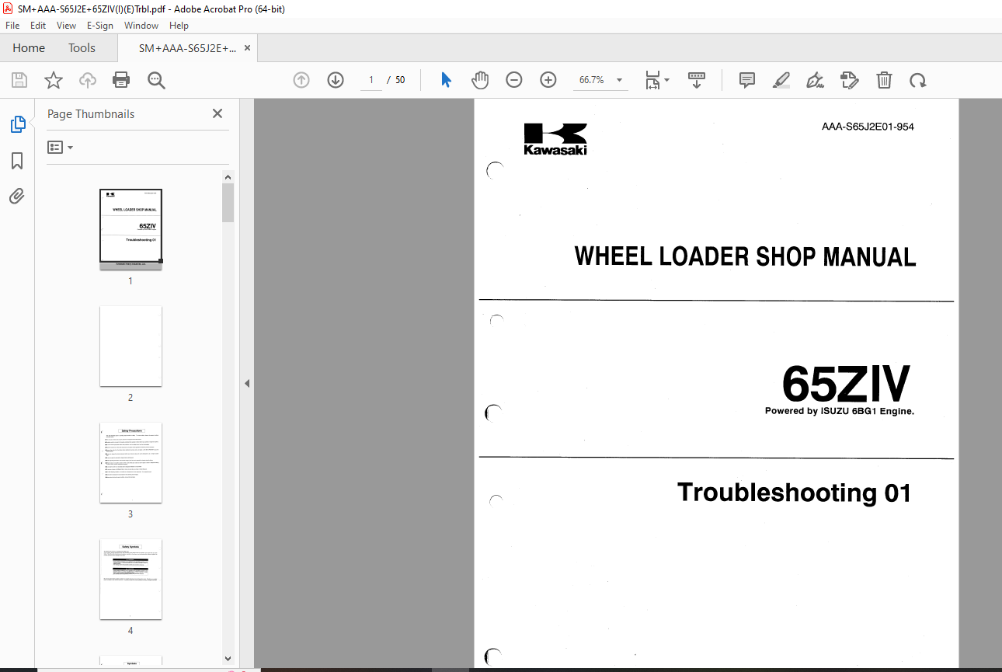1002x672 pixels.
Task: Click 'WHEEL LOADER SHOP MANUAL' heading
Action: (745, 256)
